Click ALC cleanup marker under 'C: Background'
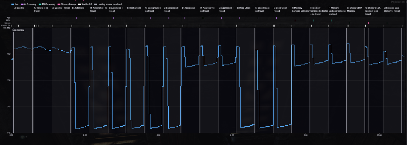The image size is (407, 145). pos(132,18)
